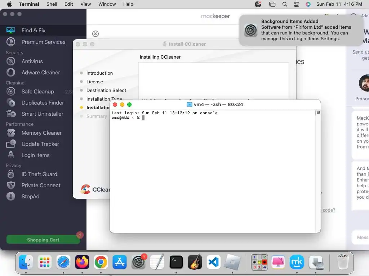The height and width of the screenshot is (276, 369).
Task: Open the Edit menu
Action: 69,4
